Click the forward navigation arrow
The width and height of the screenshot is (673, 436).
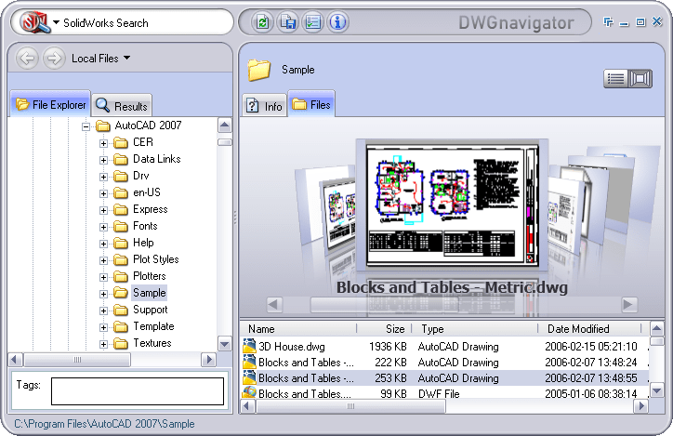click(x=54, y=58)
